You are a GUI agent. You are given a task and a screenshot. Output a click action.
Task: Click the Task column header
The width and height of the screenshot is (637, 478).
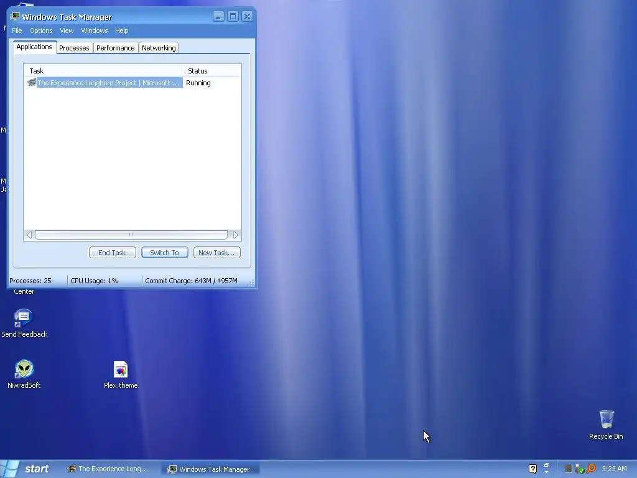click(103, 71)
